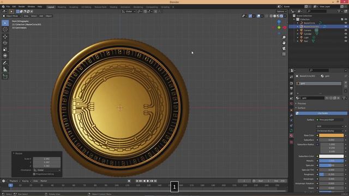Toggle visibility eye for Camera

346,30
